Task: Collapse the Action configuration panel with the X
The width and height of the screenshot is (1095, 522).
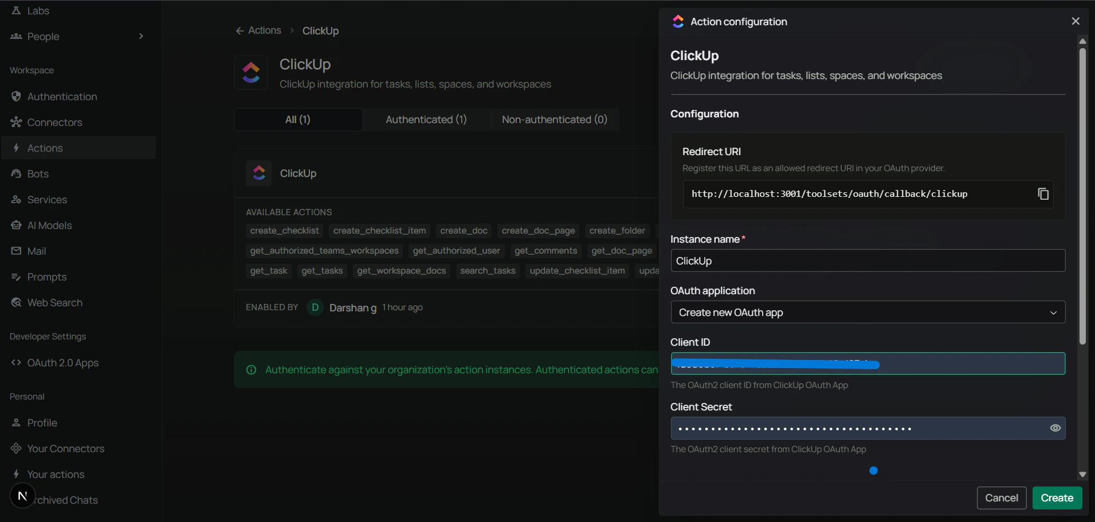Action: click(x=1076, y=21)
